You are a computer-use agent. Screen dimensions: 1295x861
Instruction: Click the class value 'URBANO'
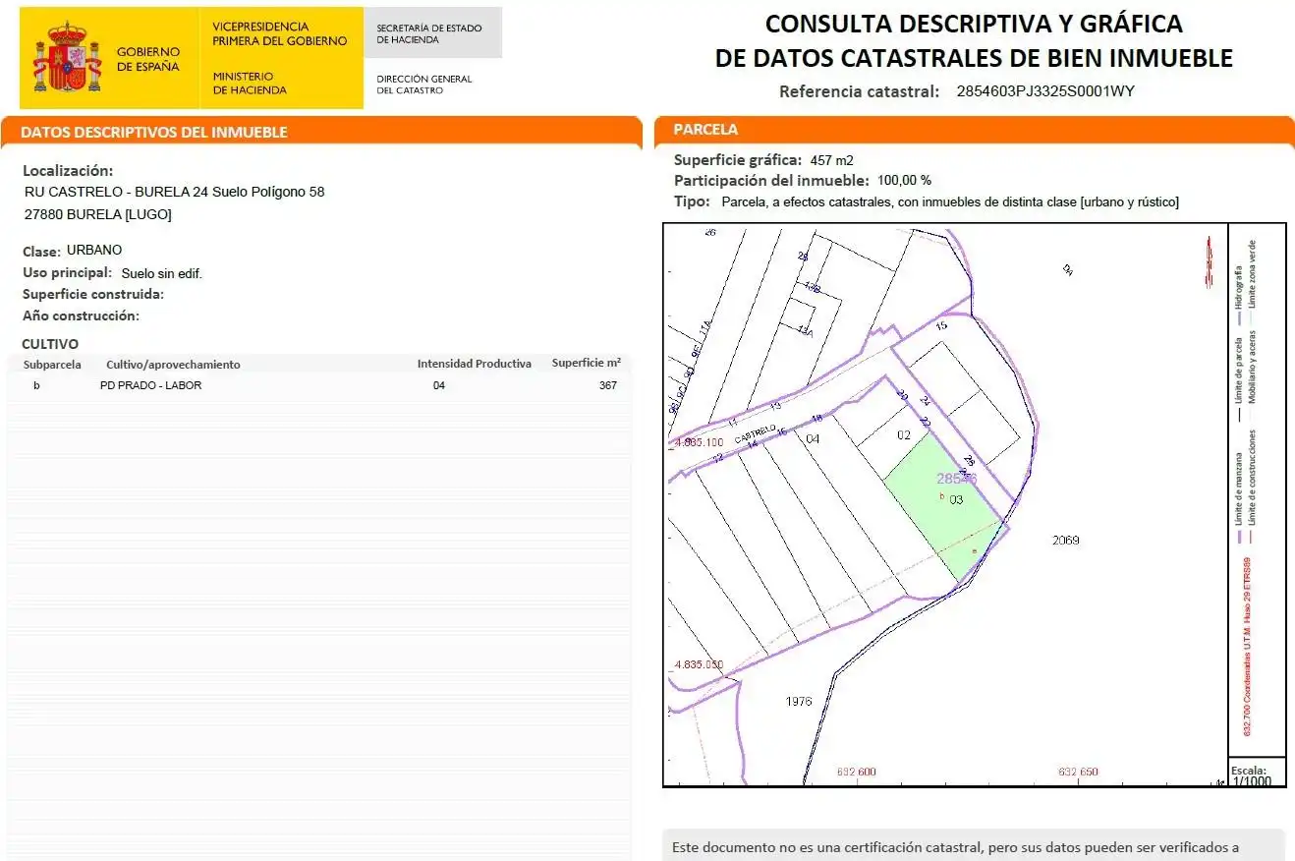pos(94,250)
